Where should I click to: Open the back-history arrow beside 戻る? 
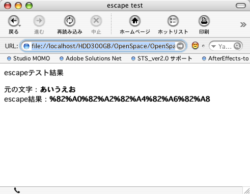20,26
